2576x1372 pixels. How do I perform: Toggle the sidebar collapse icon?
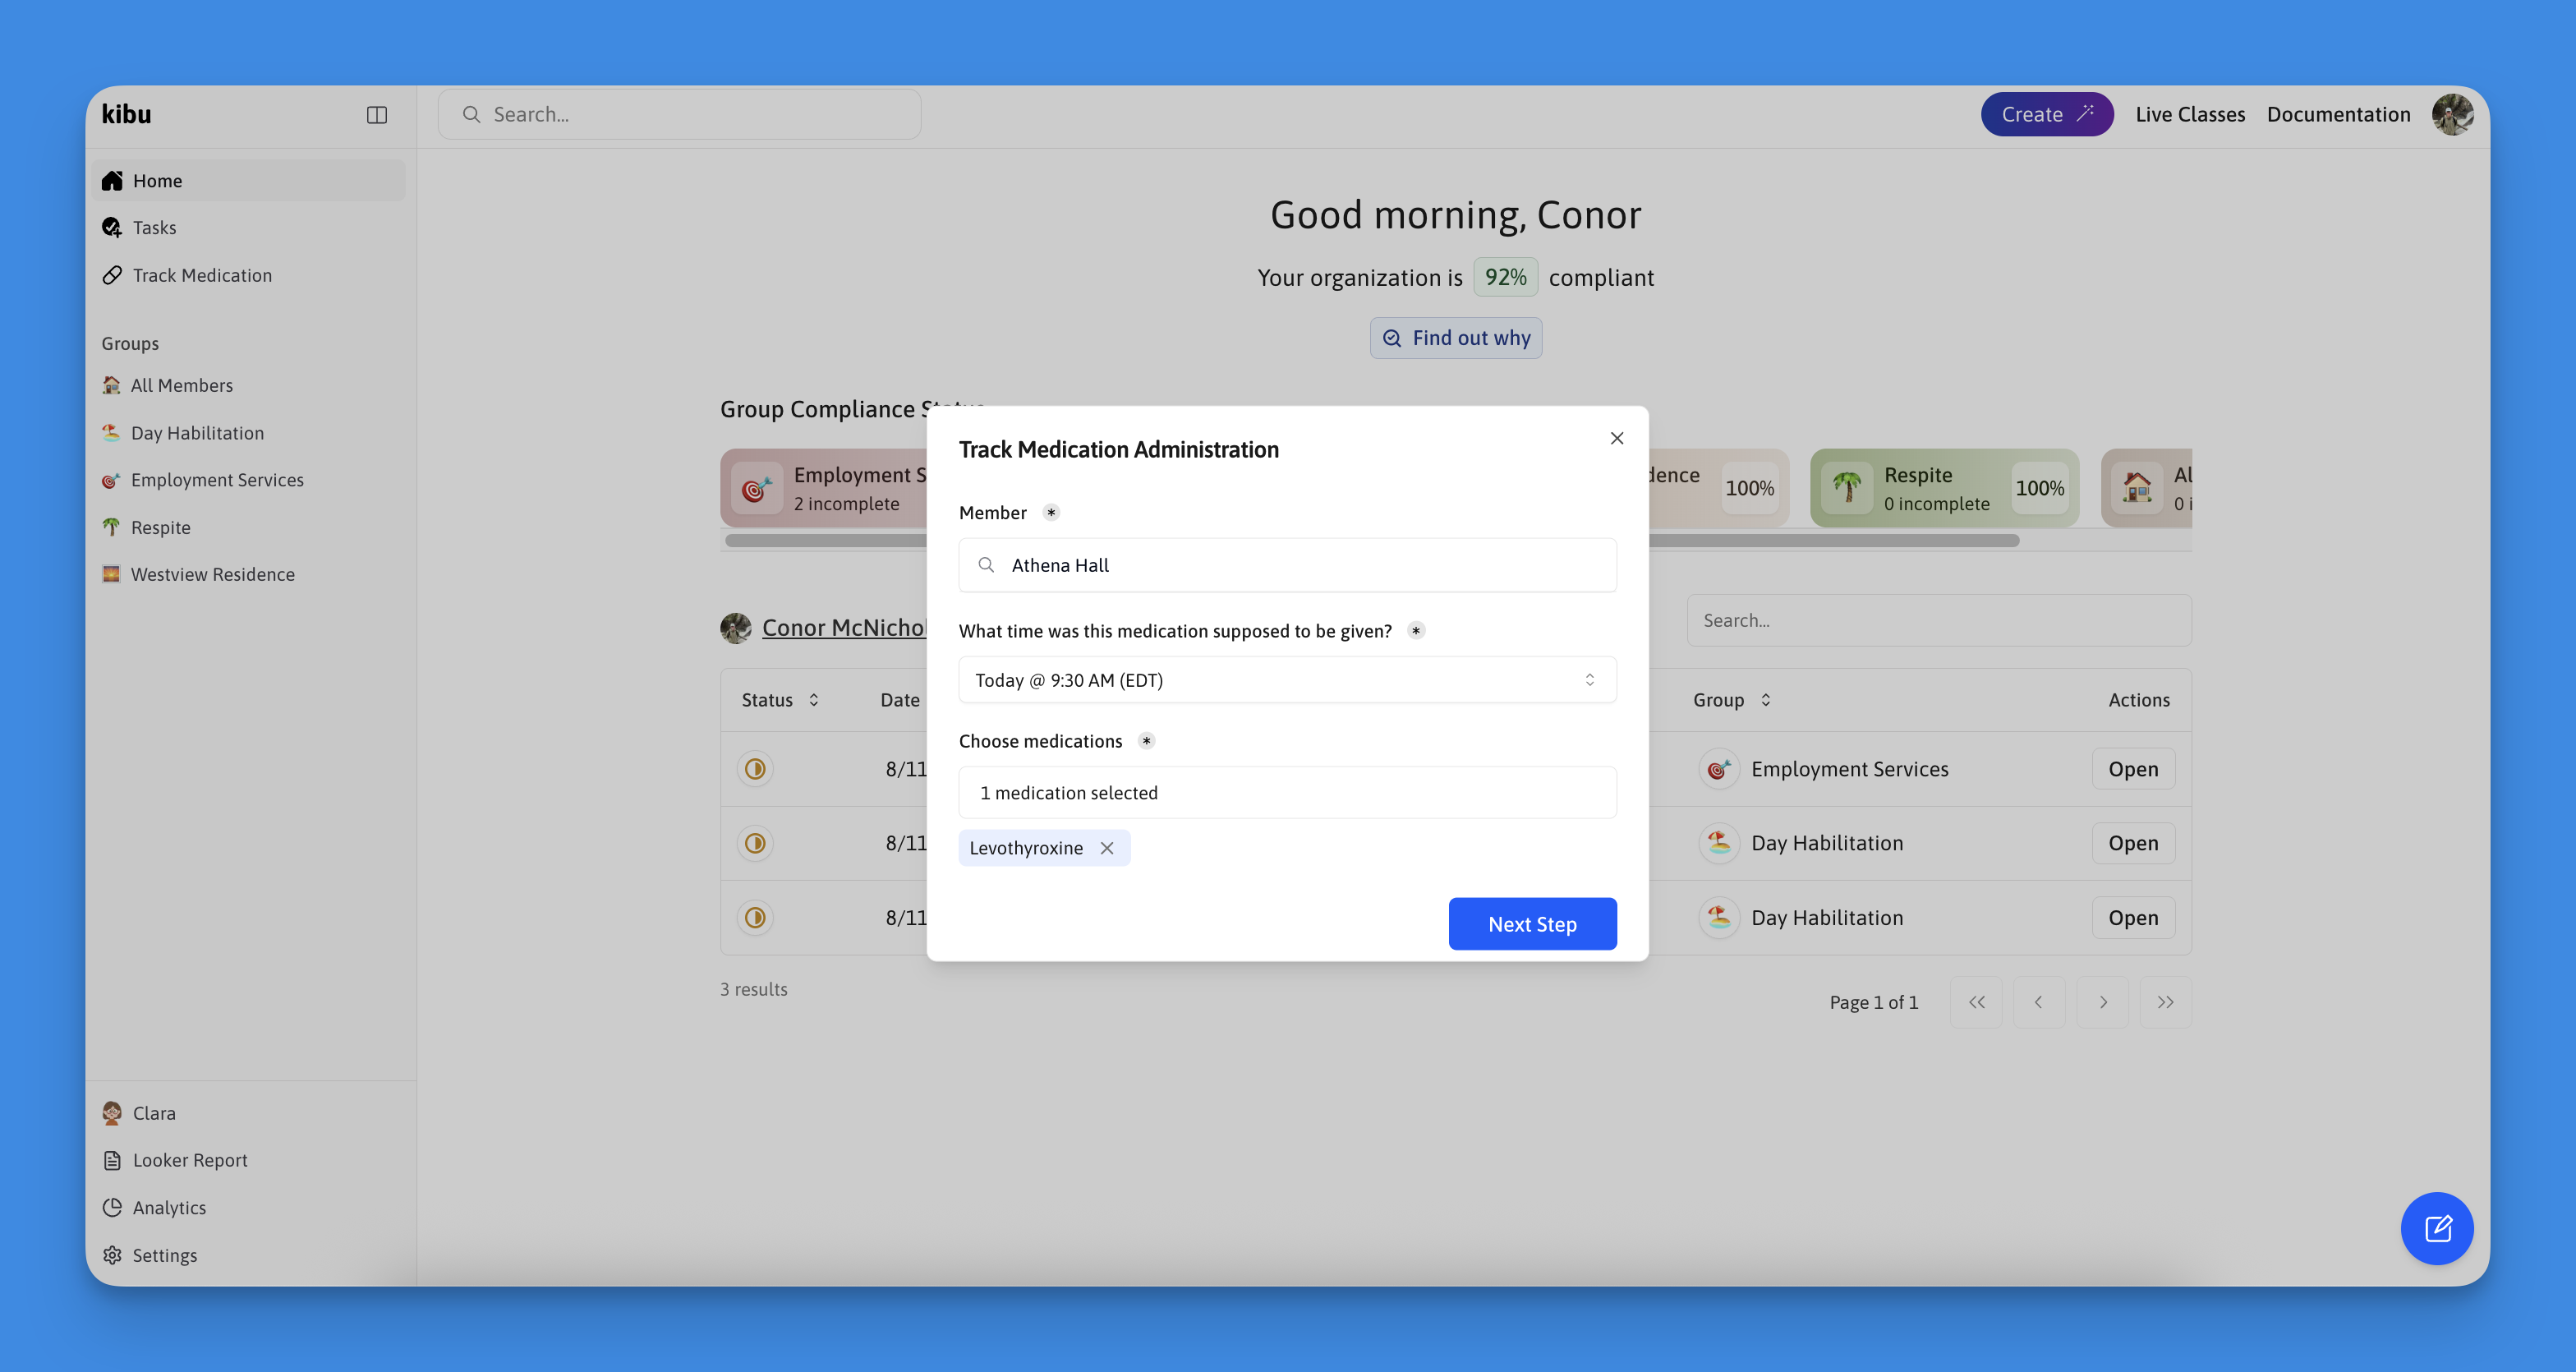pyautogui.click(x=376, y=115)
